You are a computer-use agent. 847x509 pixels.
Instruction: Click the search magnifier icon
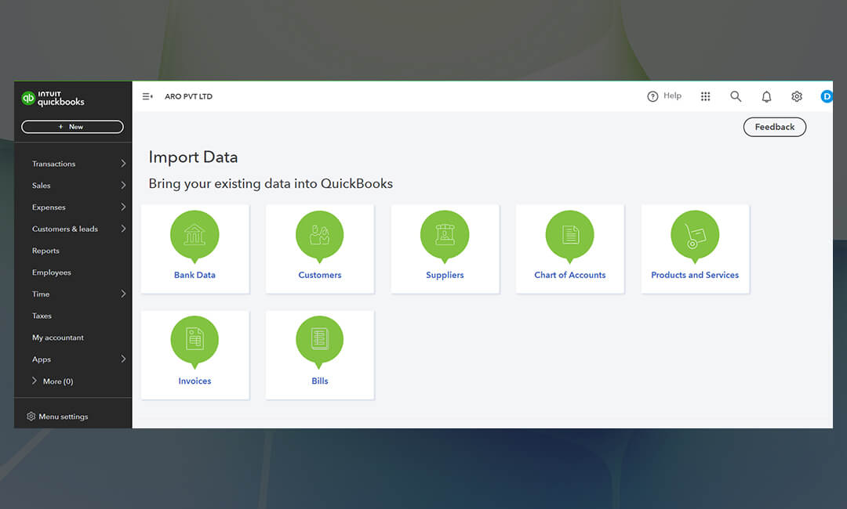pos(736,96)
